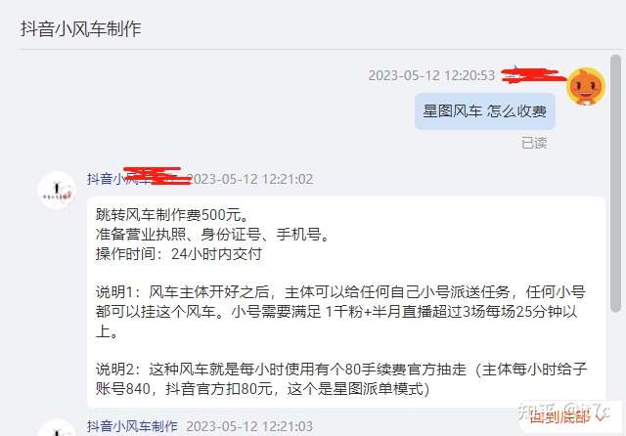Click the partially visible avatar beside 12:21:03
This screenshot has width=626, height=436.
[57, 427]
